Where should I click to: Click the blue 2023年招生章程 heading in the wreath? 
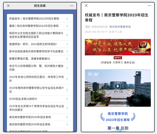(x=118, y=120)
